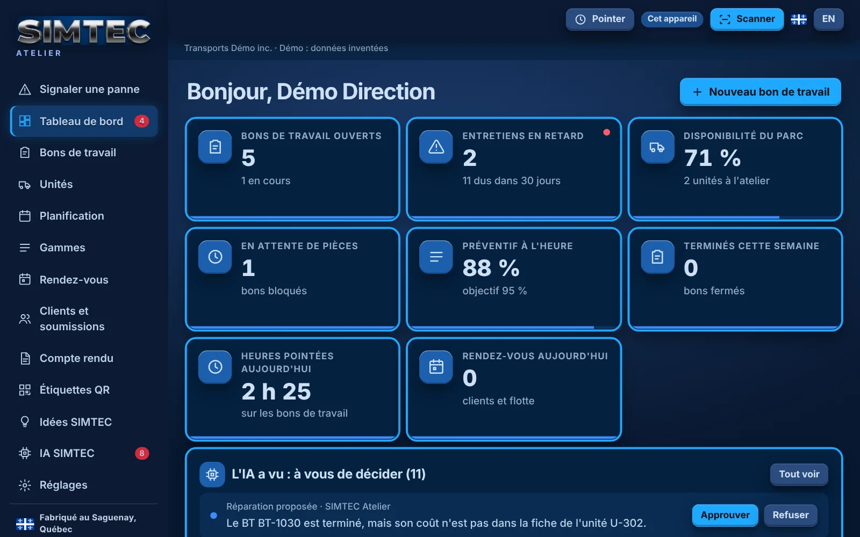The image size is (860, 537).
Task: Click the SIMTEC Atelier logo
Action: coord(83,37)
